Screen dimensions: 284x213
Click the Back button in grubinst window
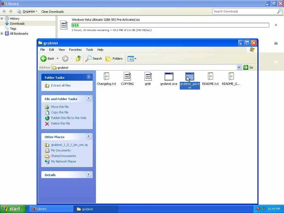47,59
